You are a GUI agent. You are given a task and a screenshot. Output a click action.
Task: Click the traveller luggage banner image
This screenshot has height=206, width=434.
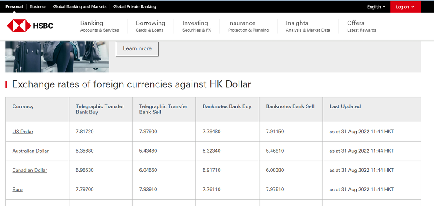57,57
